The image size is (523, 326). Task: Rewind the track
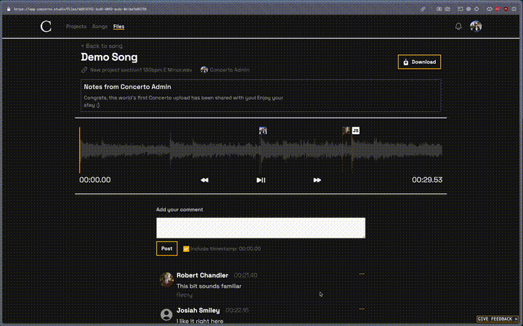204,180
